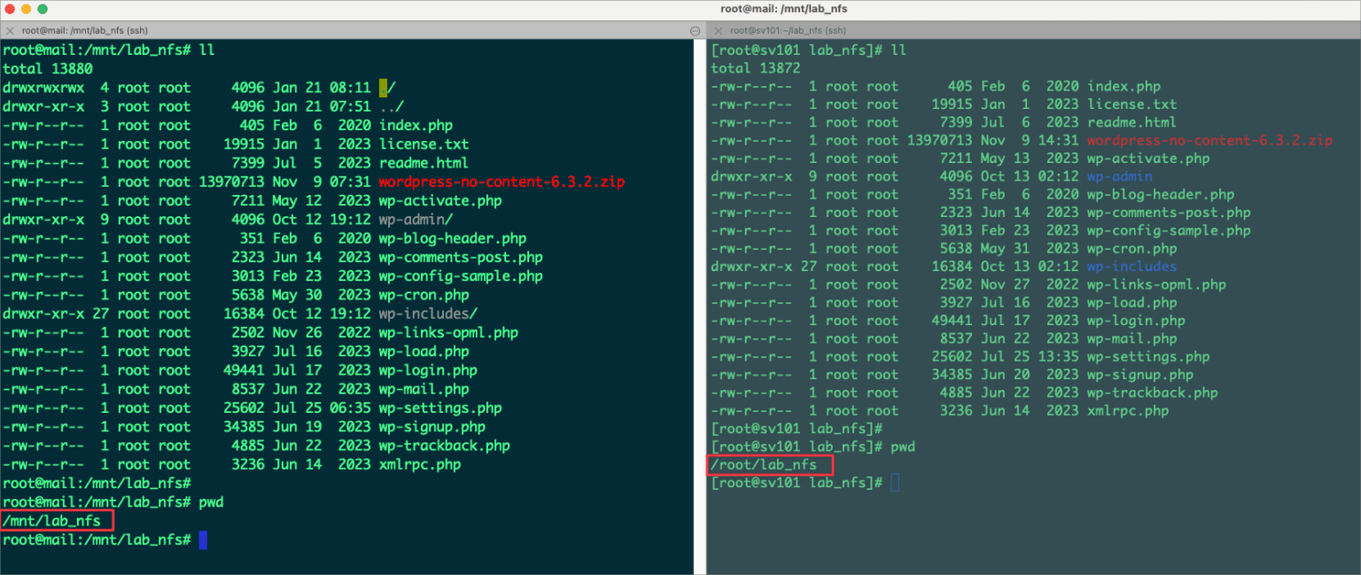Click the wp-includes directory in the right listing

tap(1131, 266)
